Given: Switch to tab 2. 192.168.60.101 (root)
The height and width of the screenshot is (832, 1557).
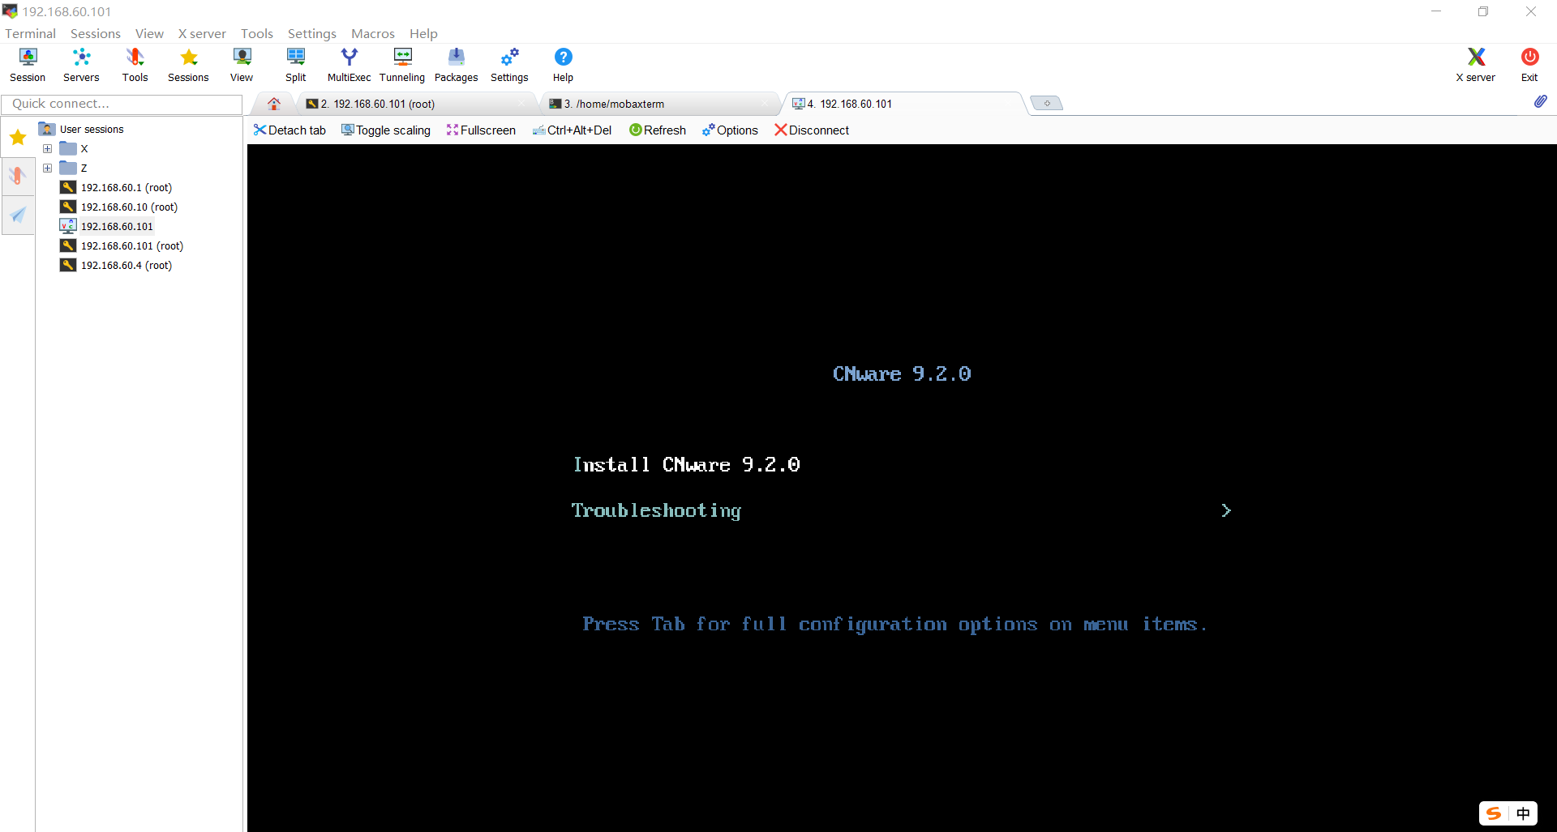Looking at the screenshot, I should click(416, 104).
